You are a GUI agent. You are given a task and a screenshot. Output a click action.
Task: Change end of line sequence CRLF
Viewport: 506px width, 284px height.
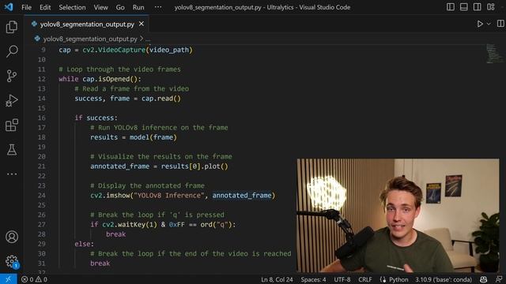pyautogui.click(x=365, y=279)
